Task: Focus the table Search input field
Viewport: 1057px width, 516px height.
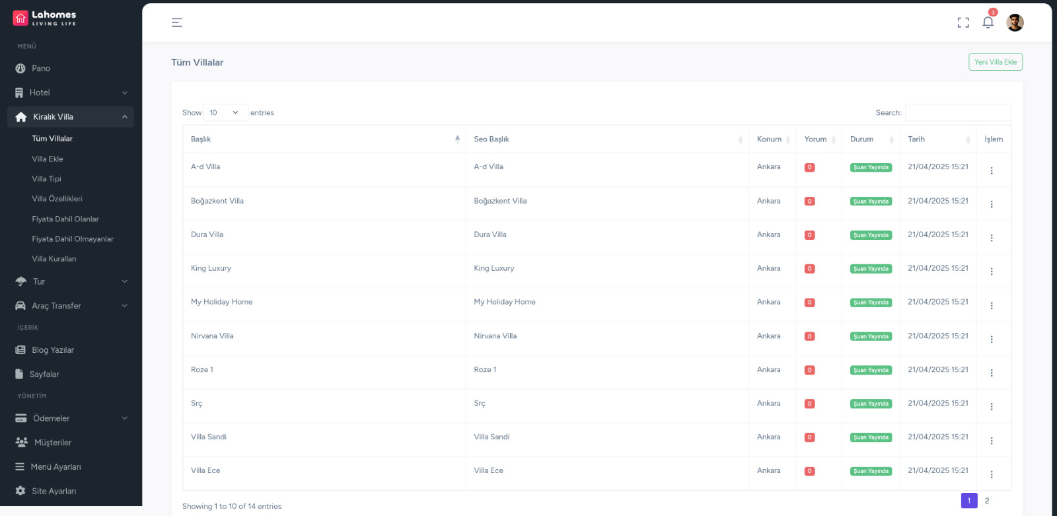Action: [958, 112]
